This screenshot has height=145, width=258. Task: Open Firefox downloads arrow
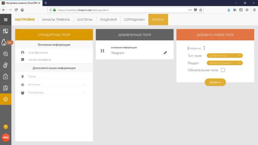[229, 10]
